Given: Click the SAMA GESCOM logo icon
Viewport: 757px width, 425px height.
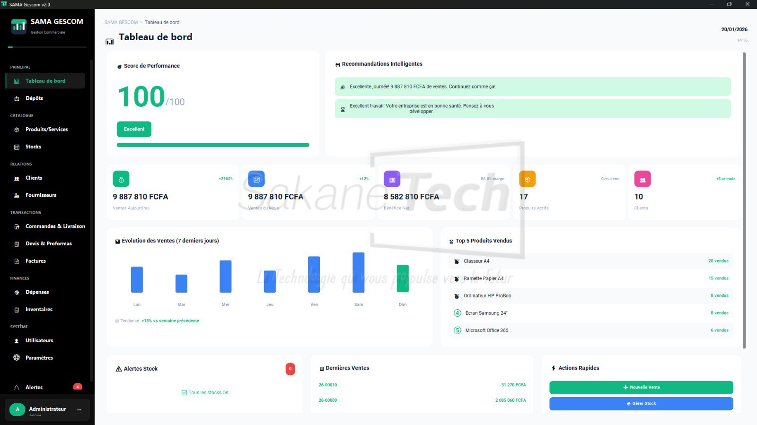Looking at the screenshot, I should click(19, 26).
